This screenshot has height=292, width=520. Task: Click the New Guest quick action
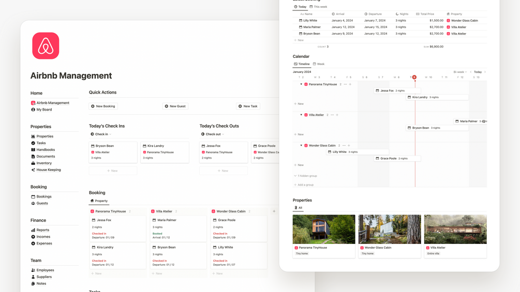pos(175,106)
